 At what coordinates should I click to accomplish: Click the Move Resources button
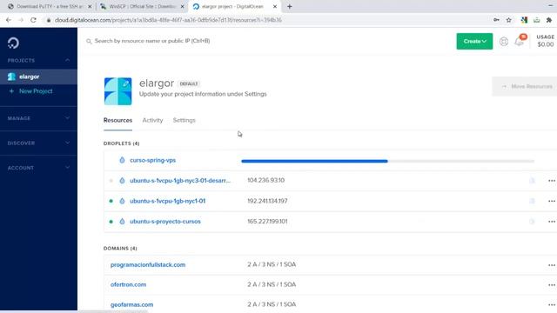click(x=525, y=86)
